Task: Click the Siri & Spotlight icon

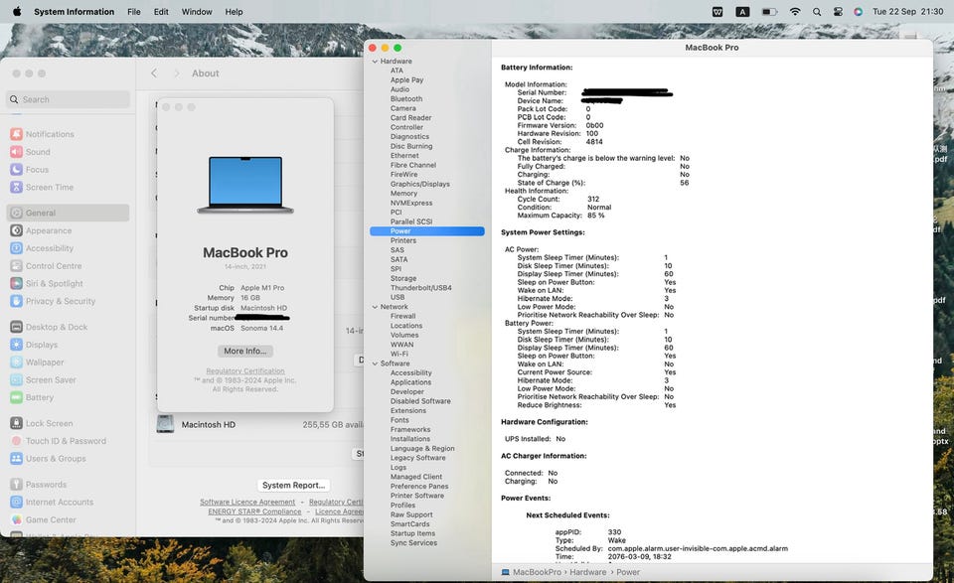Action: [x=17, y=283]
